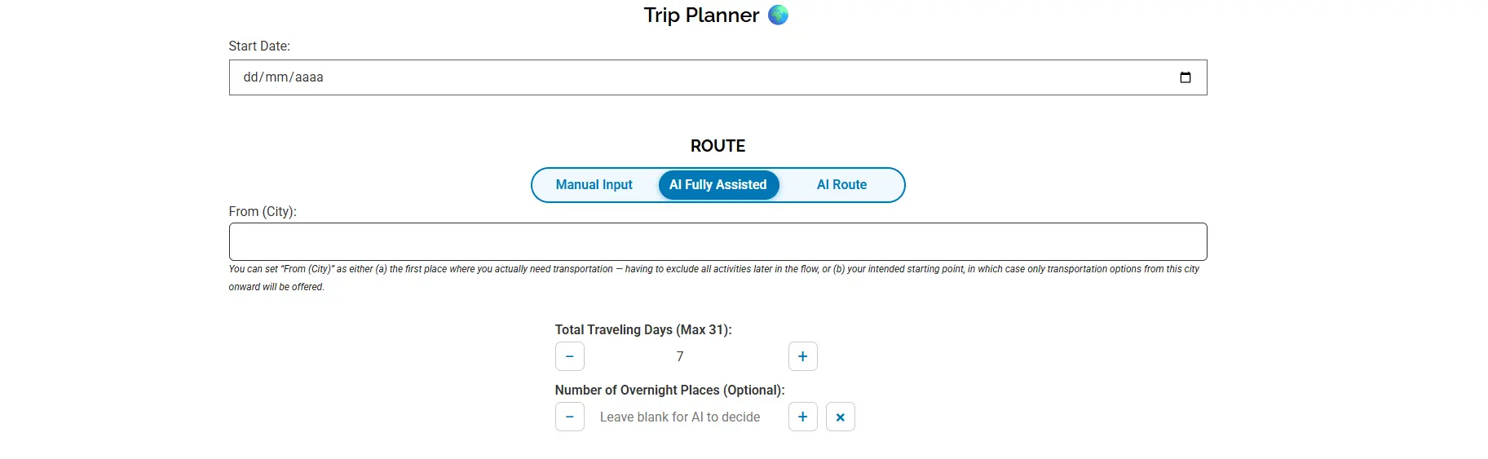Click the 'Leave blank for AI to decide' field

click(680, 417)
